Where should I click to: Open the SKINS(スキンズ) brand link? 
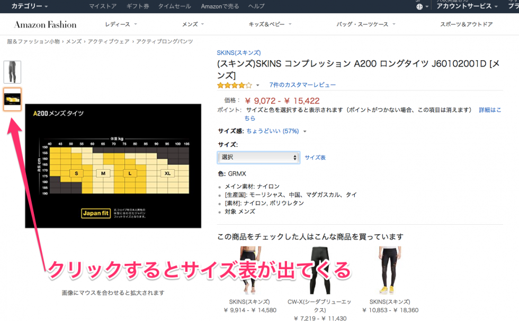pos(239,52)
